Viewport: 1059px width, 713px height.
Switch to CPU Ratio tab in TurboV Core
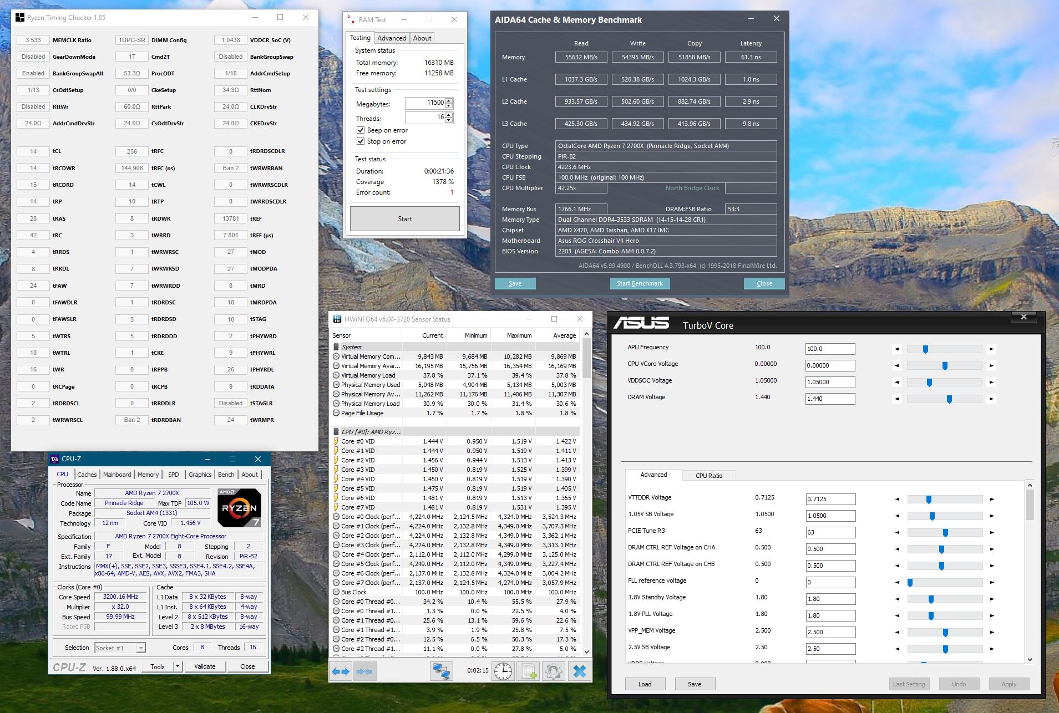point(709,476)
